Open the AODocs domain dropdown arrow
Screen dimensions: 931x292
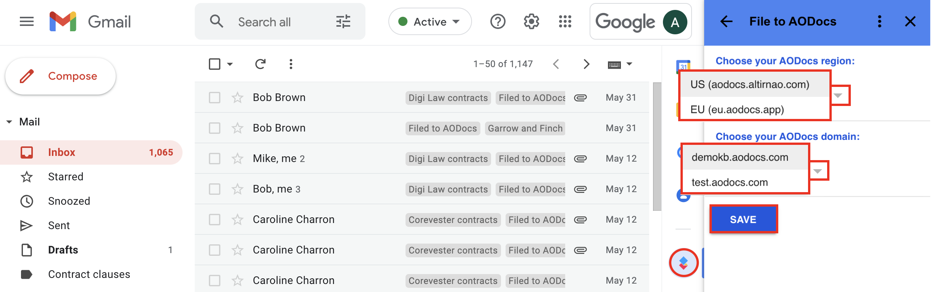click(x=817, y=171)
